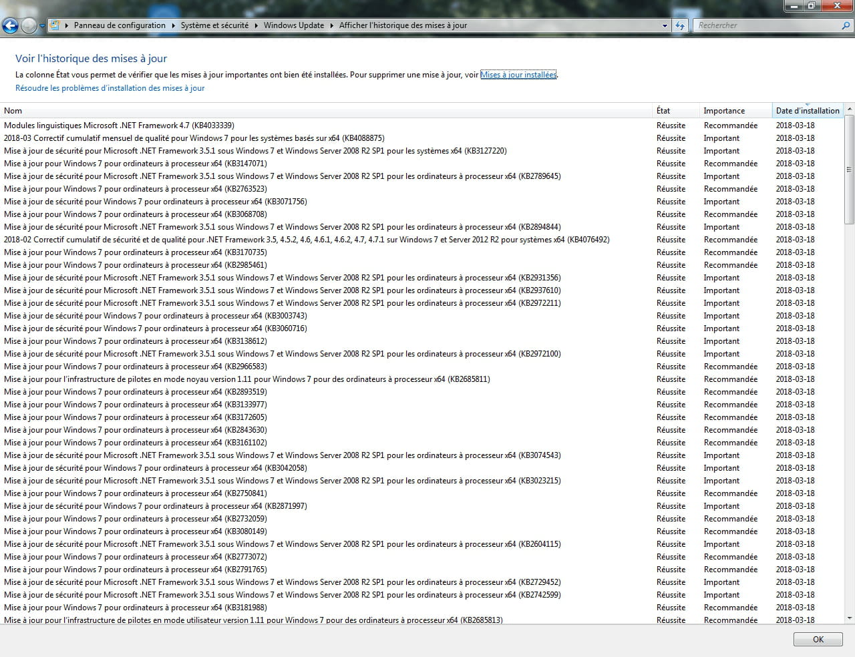Select the KB3060716 security update row
This screenshot has width=855, height=657.
pyautogui.click(x=422, y=328)
